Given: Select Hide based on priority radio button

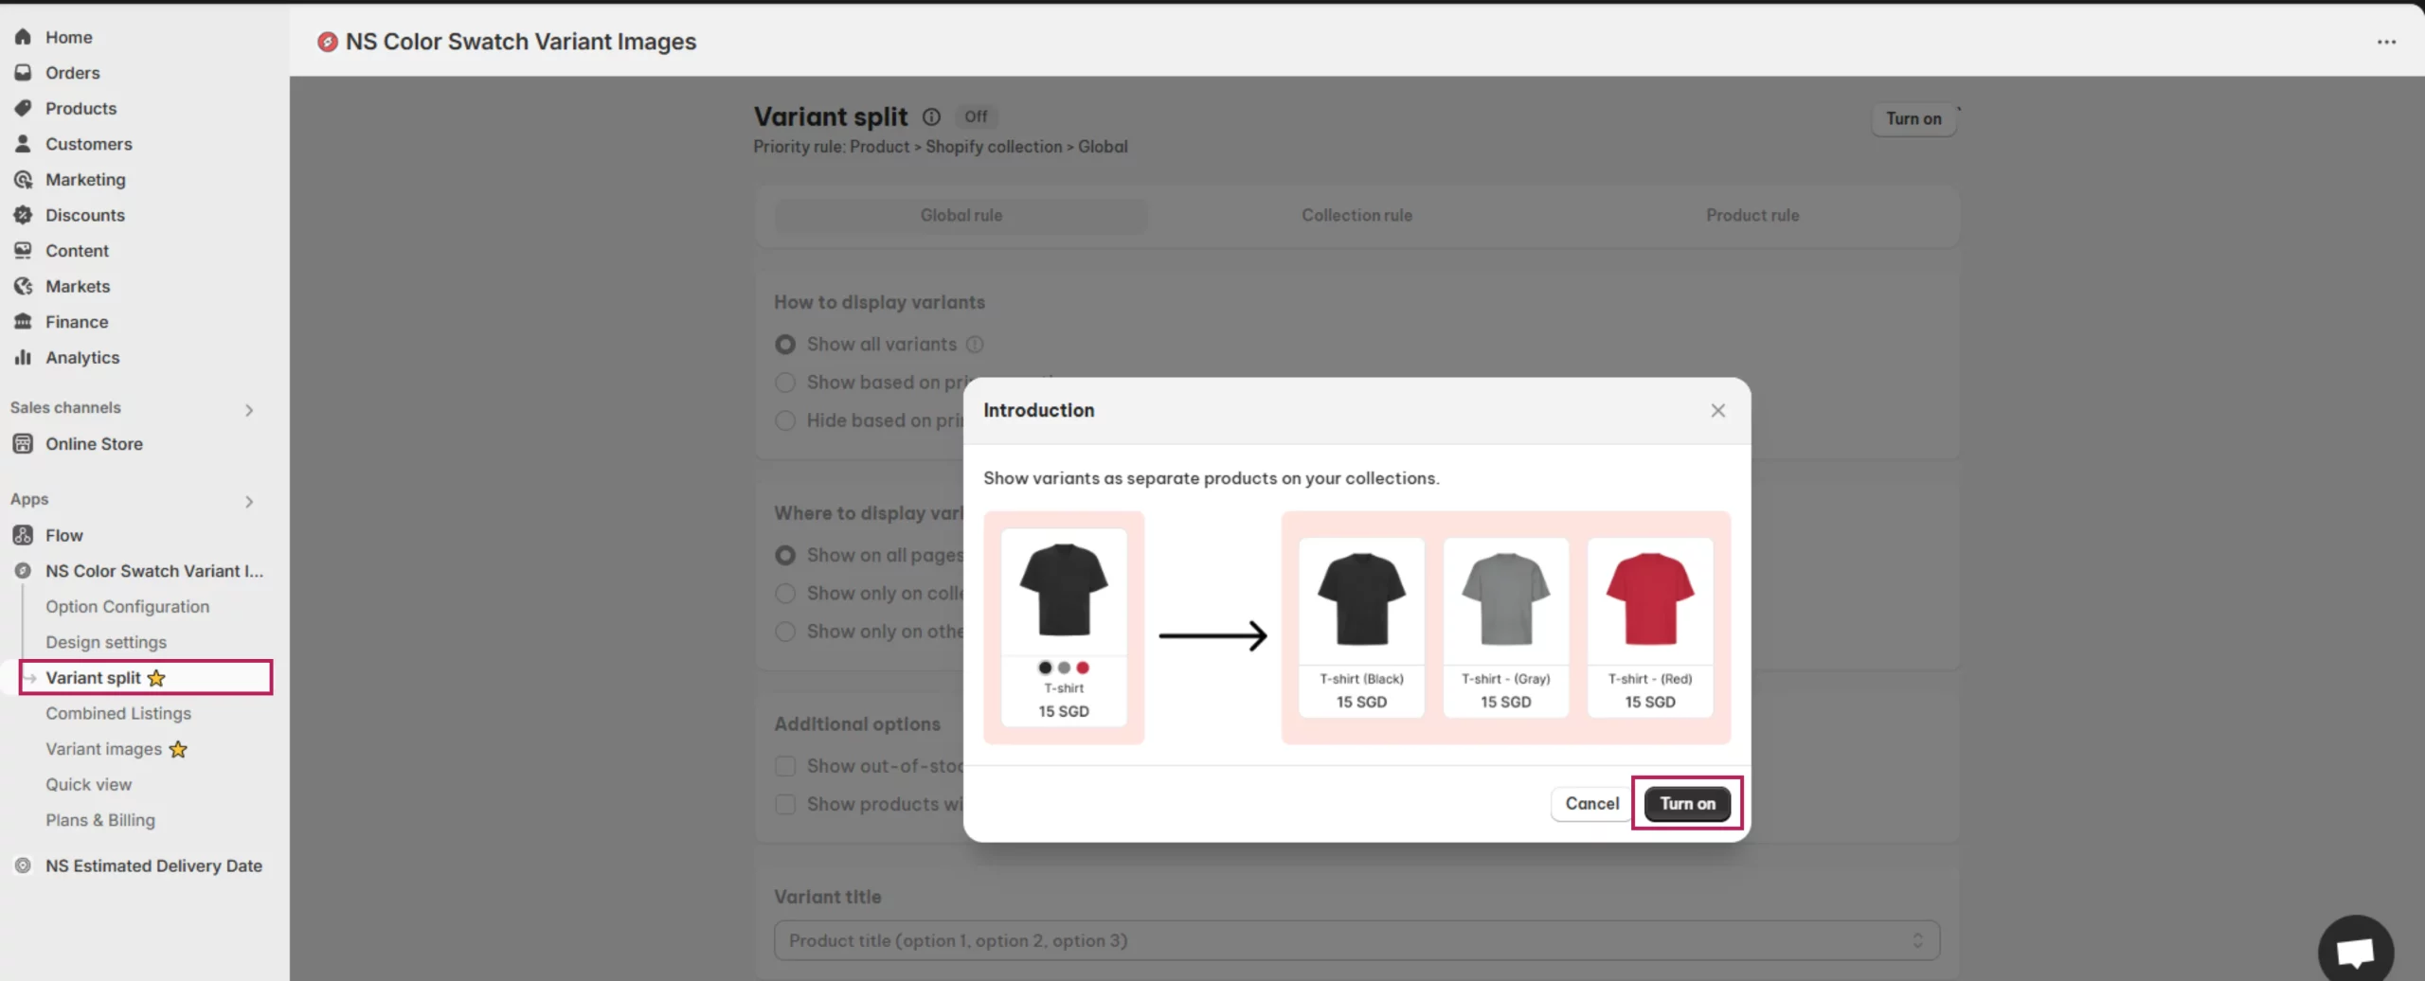Looking at the screenshot, I should pyautogui.click(x=785, y=420).
